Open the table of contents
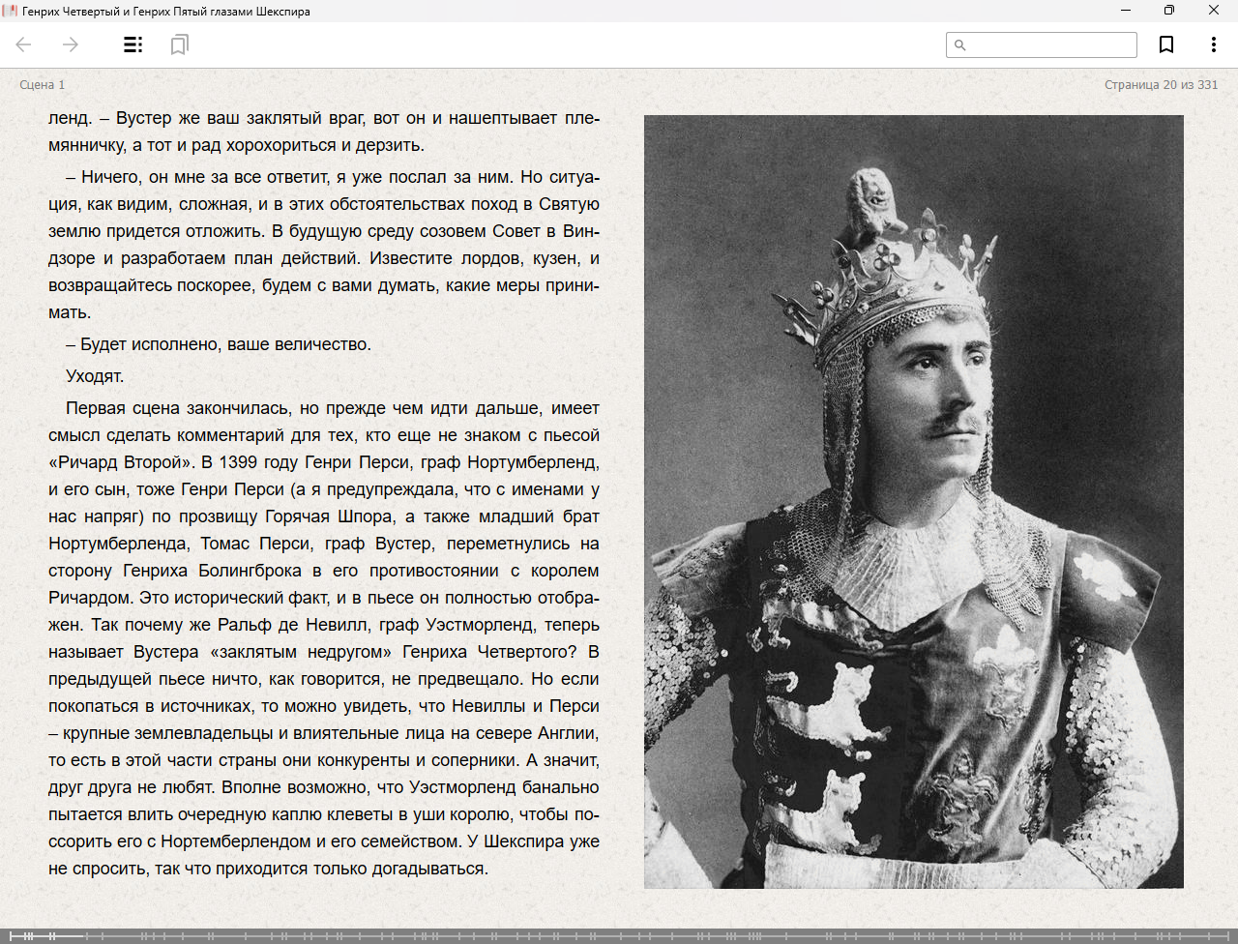Image resolution: width=1238 pixels, height=944 pixels. pyautogui.click(x=133, y=44)
